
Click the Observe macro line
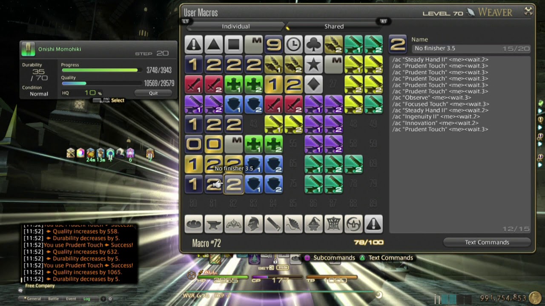pyautogui.click(x=432, y=98)
